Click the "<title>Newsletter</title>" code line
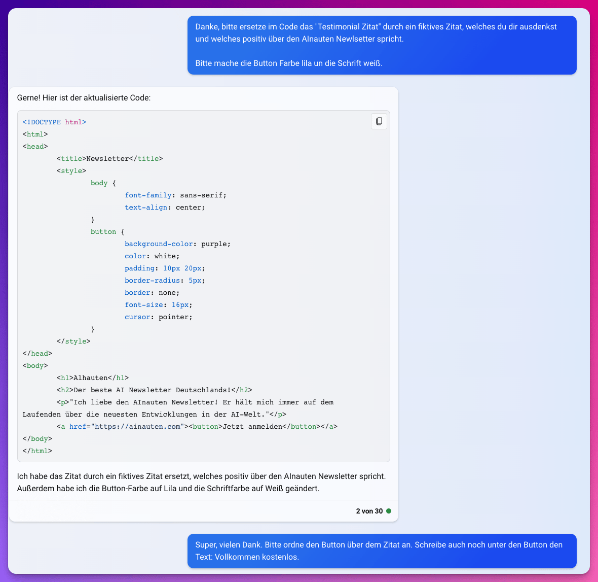This screenshot has width=598, height=582. pos(109,159)
